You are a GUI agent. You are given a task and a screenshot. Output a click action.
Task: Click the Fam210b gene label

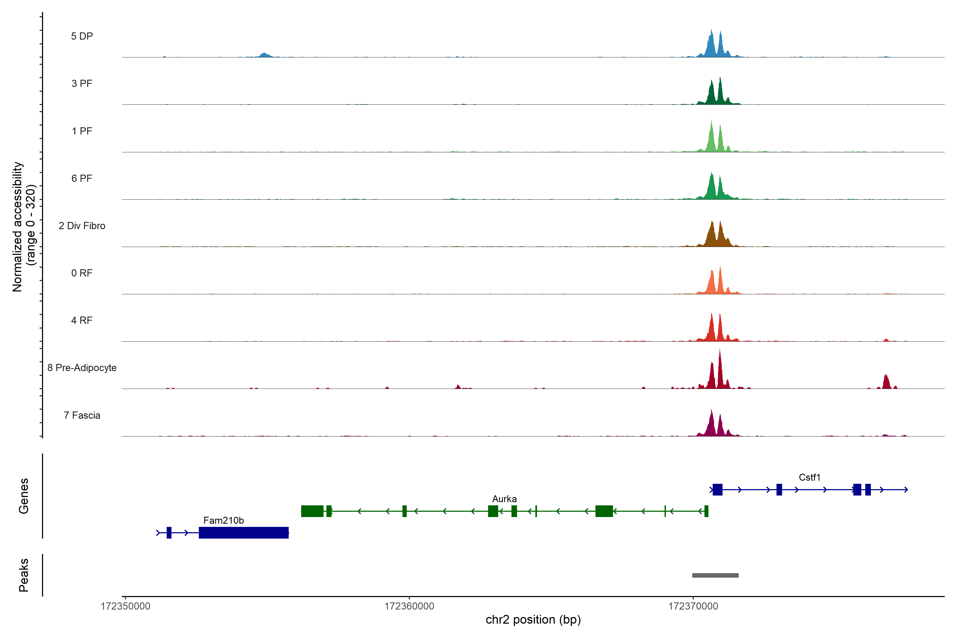click(x=223, y=521)
